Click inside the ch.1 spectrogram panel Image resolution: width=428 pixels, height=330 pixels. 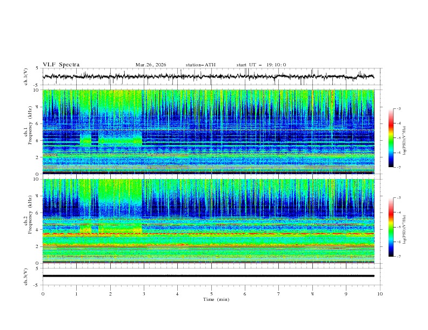tap(208, 132)
